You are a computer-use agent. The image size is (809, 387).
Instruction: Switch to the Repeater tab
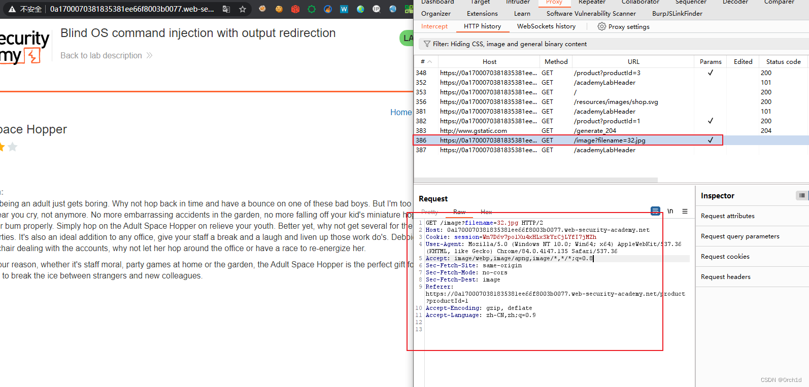(592, 3)
